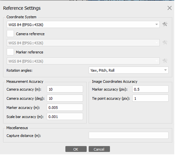Click the Capture distance (m) field
Screen dimensions: 175x155
click(x=129, y=135)
